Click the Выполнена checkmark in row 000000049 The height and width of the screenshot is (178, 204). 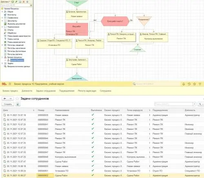coord(93,161)
